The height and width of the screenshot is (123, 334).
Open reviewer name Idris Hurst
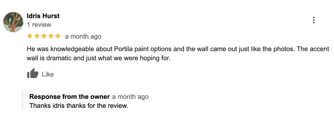(43, 16)
